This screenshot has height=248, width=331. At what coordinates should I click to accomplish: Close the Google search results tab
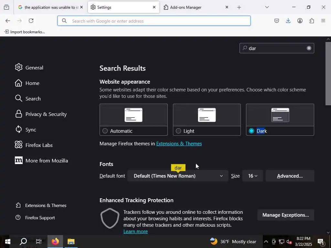pyautogui.click(x=81, y=7)
